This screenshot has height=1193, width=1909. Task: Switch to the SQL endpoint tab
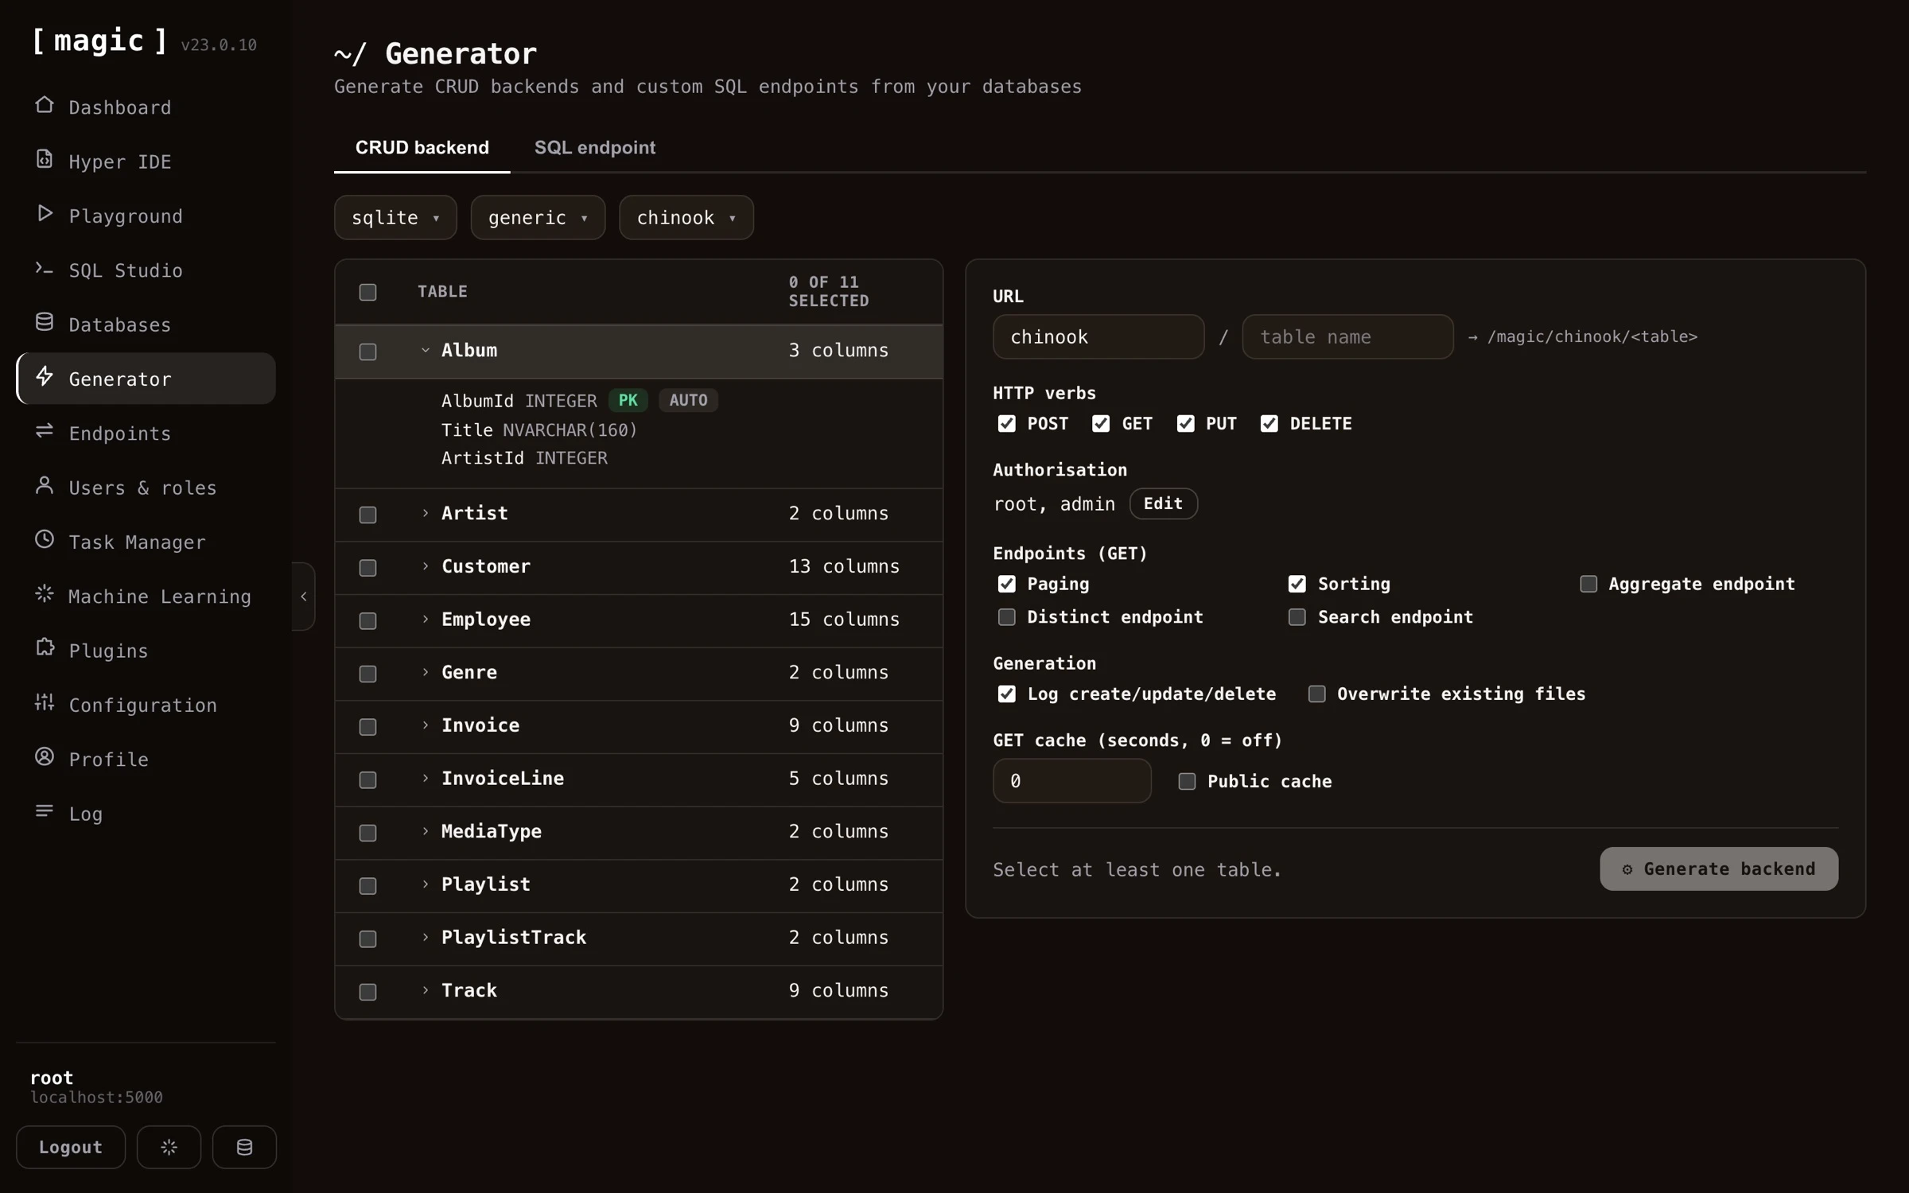click(x=595, y=148)
